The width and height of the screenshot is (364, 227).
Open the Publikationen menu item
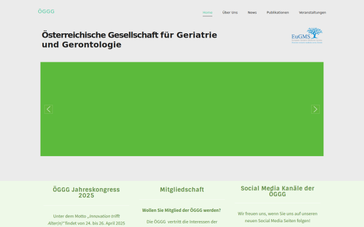(x=278, y=13)
